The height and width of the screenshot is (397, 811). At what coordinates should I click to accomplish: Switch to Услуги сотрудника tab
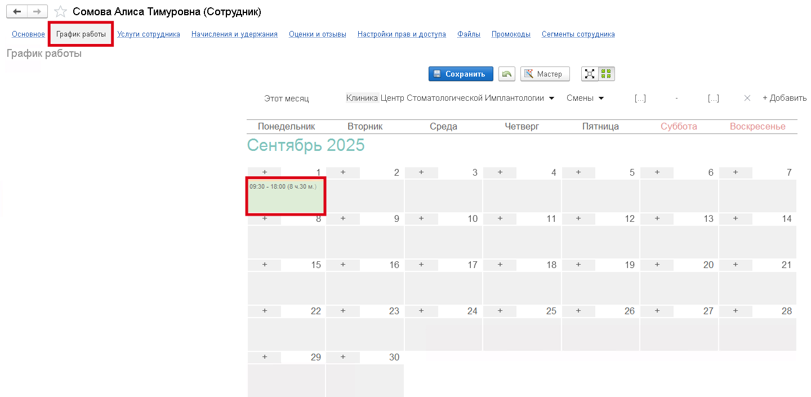pos(149,34)
